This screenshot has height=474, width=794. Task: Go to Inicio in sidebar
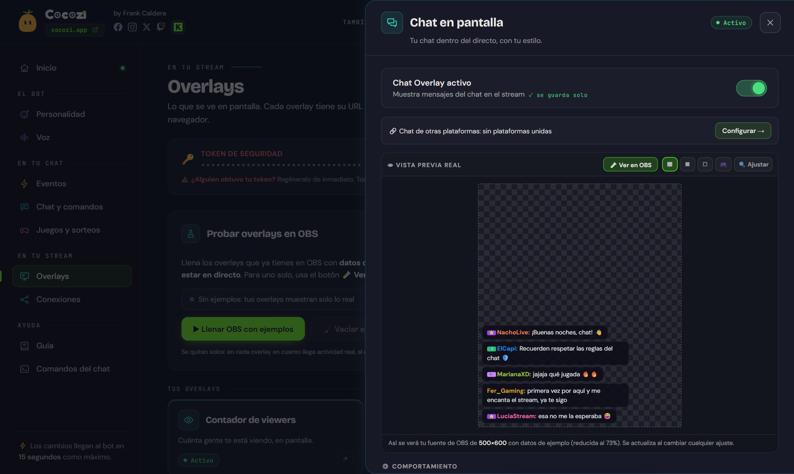pyautogui.click(x=72, y=68)
